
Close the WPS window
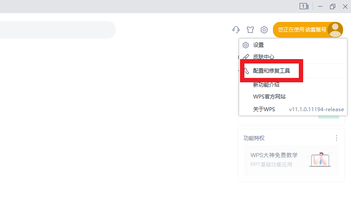[x=345, y=6]
